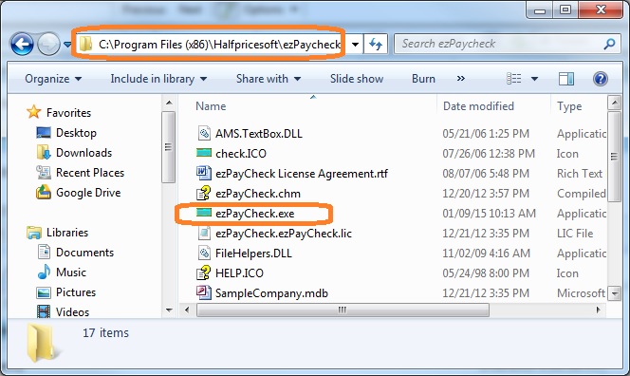630x376 pixels.
Task: Click the Change your view icon
Action: point(514,79)
